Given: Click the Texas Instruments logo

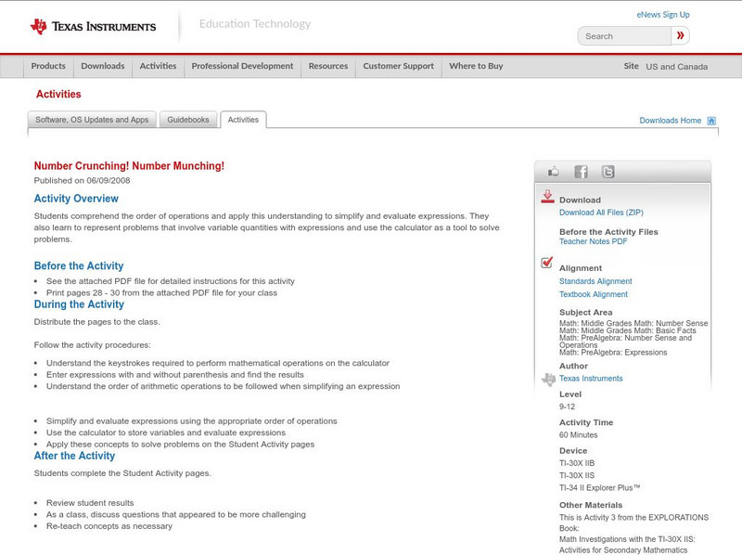Looking at the screenshot, I should (93, 27).
